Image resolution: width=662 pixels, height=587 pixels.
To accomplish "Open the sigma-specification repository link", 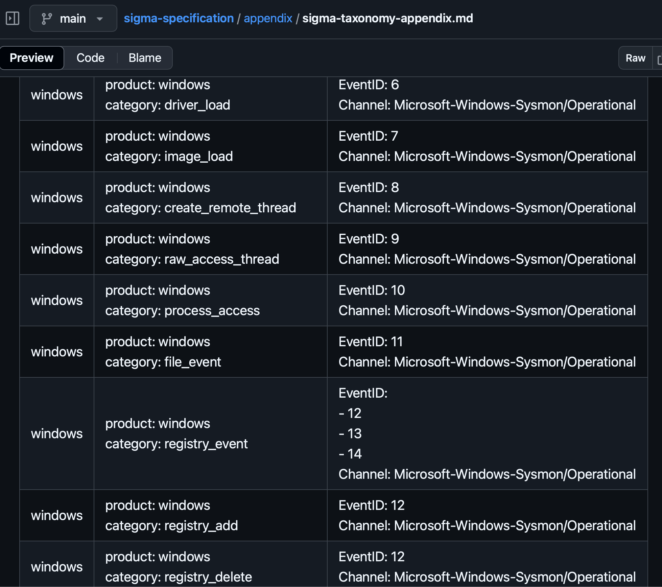I will (179, 18).
